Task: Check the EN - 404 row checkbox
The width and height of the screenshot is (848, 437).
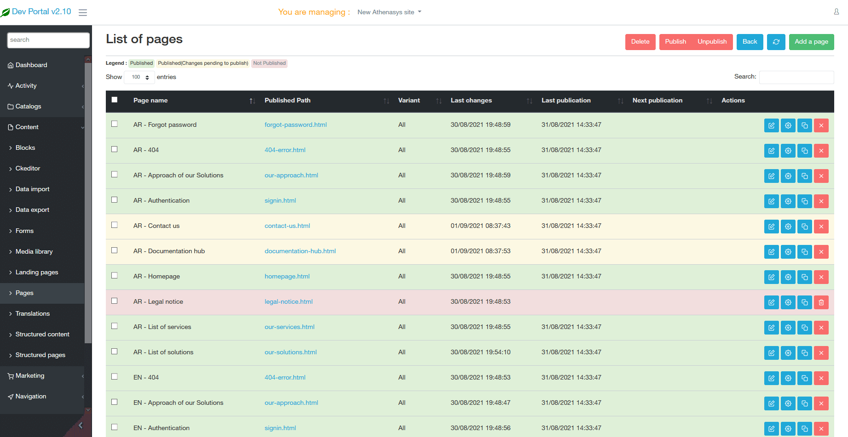Action: click(x=115, y=377)
